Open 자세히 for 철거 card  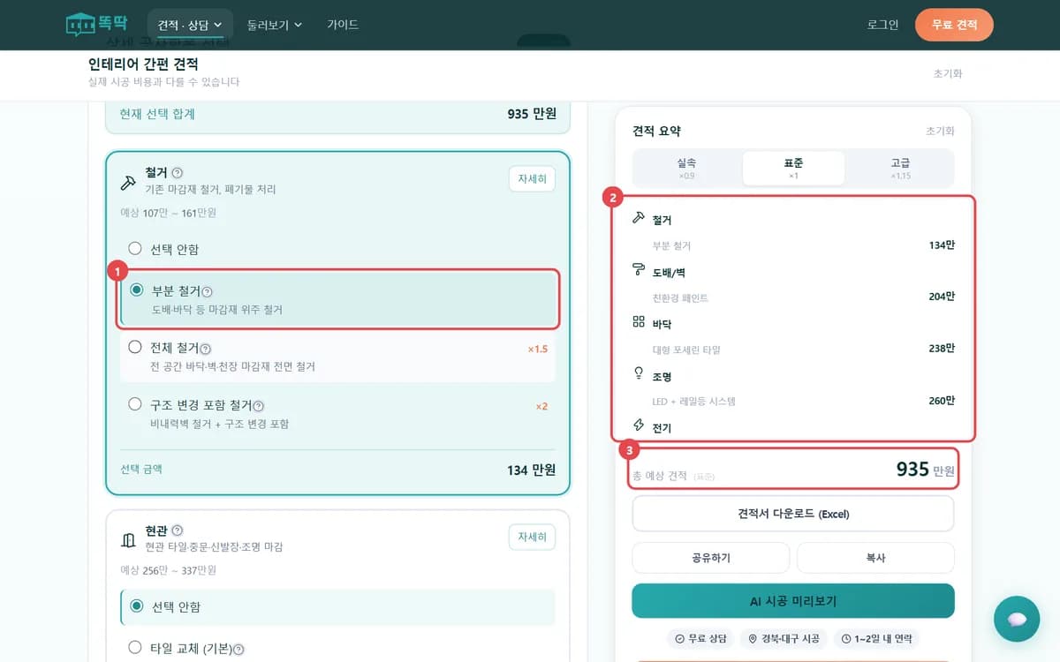coord(532,178)
